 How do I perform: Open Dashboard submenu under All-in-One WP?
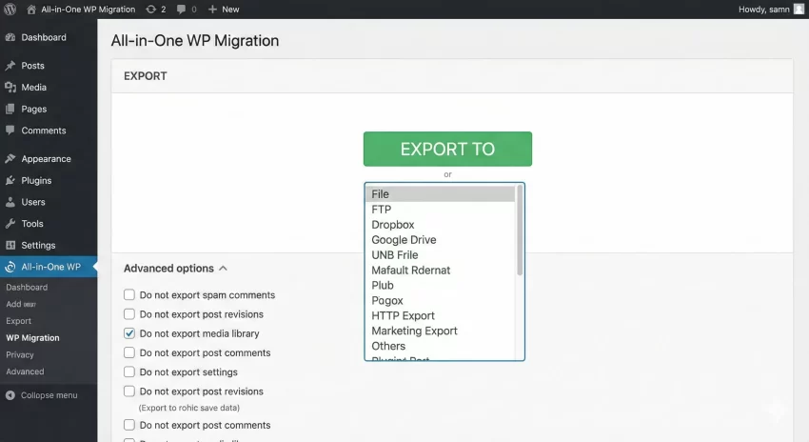pyautogui.click(x=27, y=287)
